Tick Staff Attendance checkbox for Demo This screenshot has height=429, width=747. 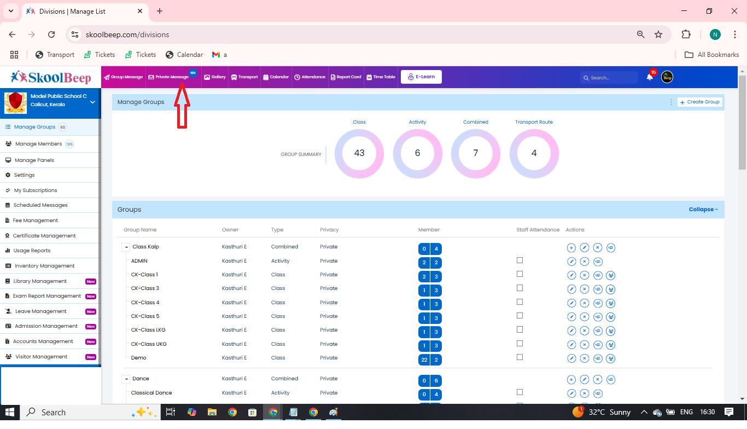520,357
